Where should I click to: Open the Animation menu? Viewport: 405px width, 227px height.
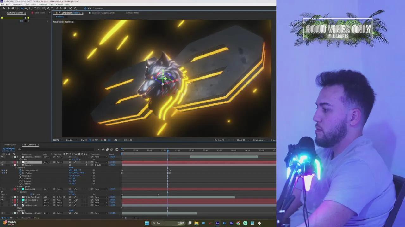[x=43, y=5]
